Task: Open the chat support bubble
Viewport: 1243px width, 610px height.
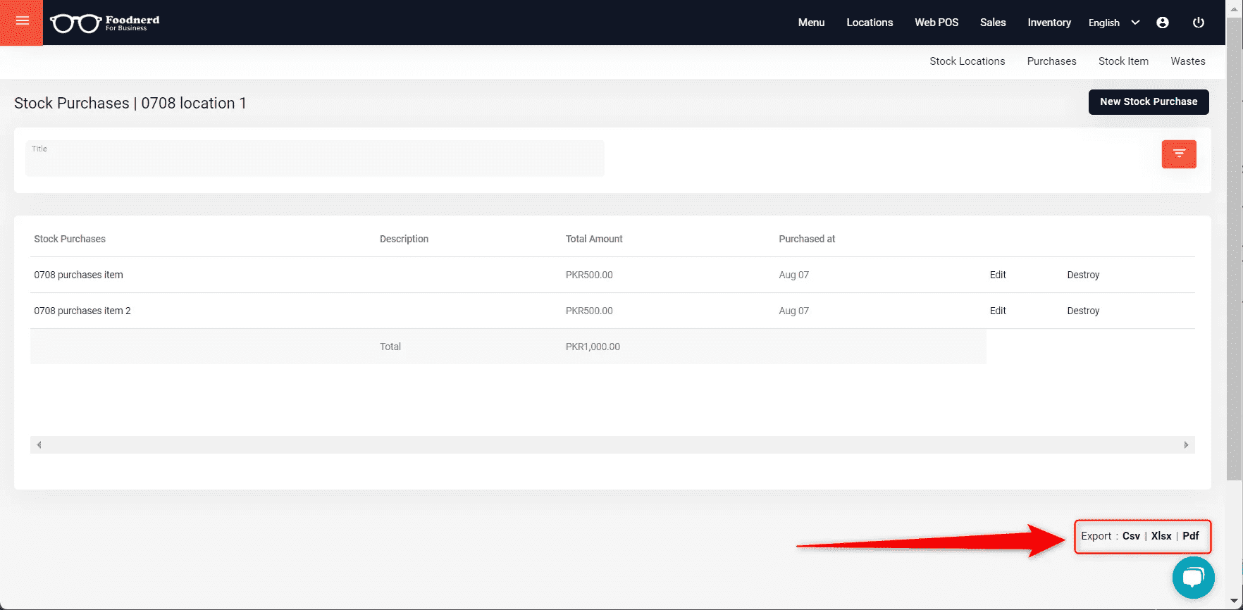Action: (x=1193, y=578)
